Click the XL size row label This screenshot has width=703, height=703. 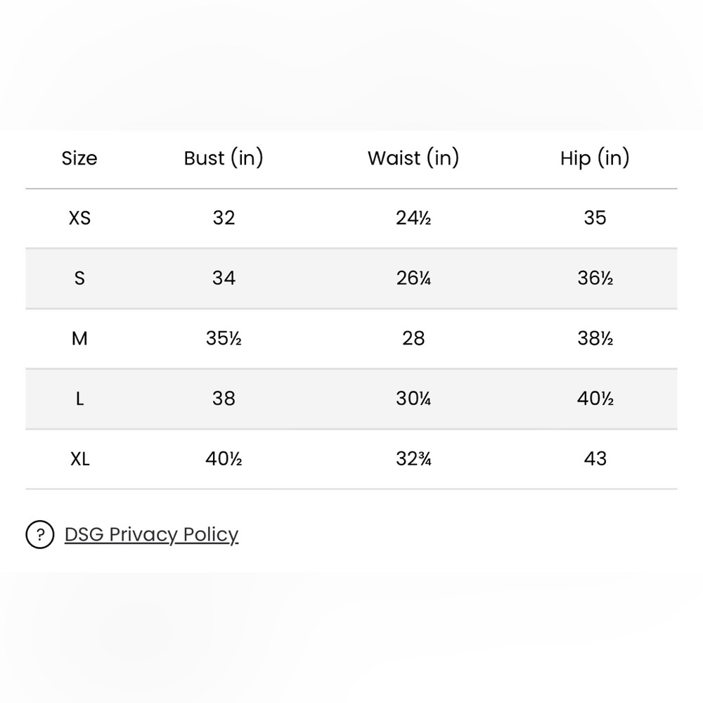(80, 459)
